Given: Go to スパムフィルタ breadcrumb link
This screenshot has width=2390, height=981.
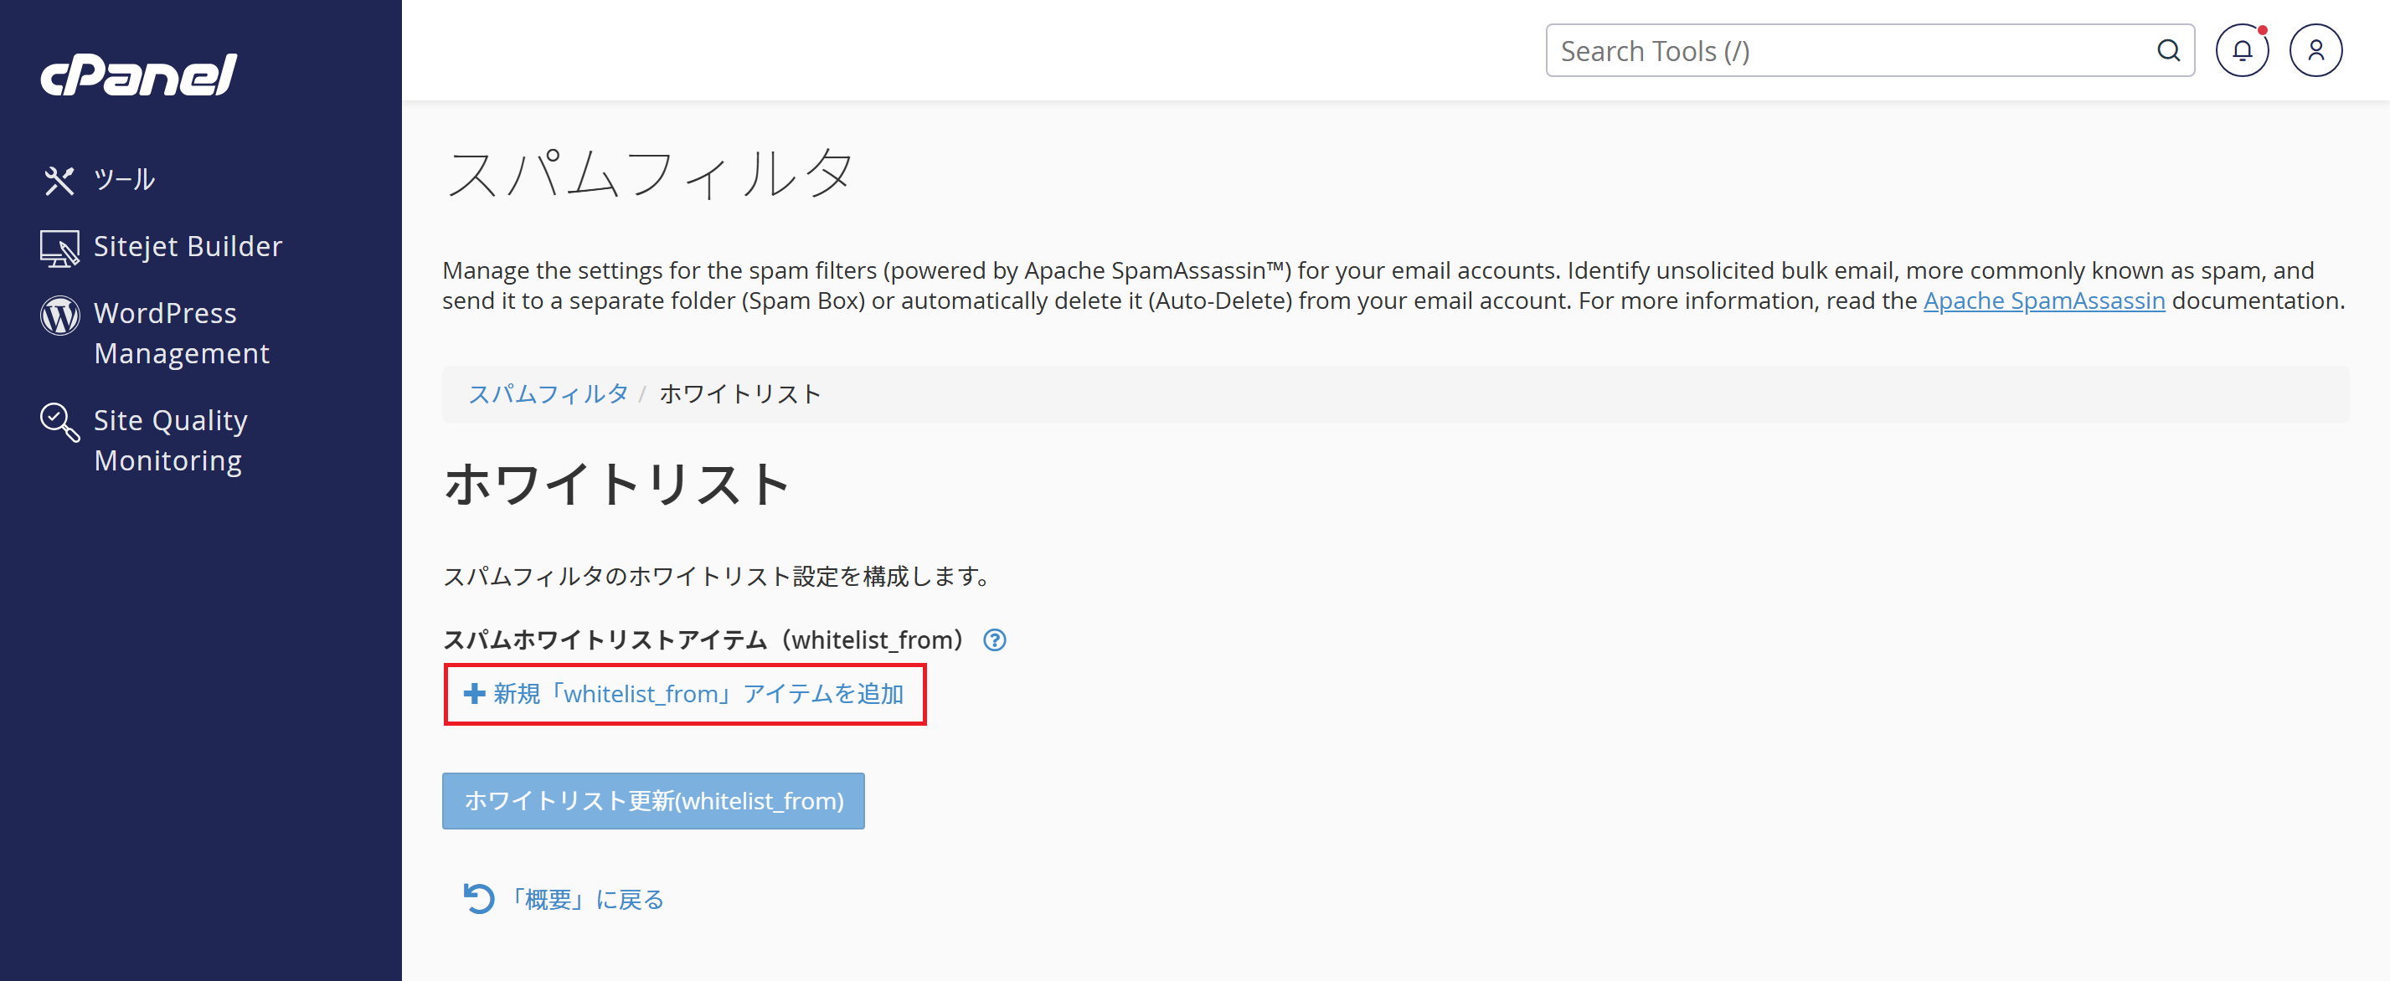Looking at the screenshot, I should 549,394.
